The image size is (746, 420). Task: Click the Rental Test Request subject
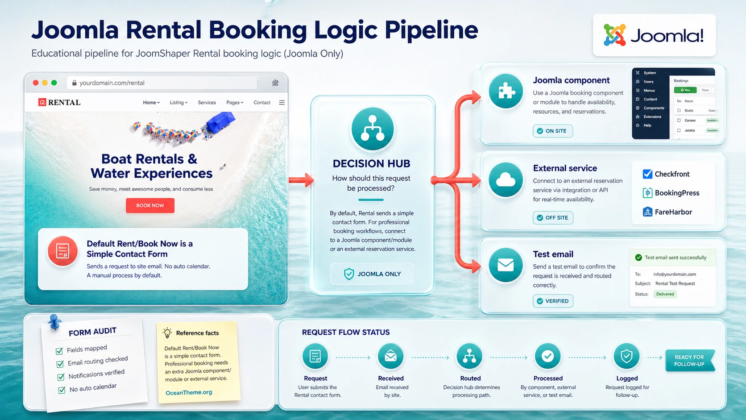tap(675, 283)
